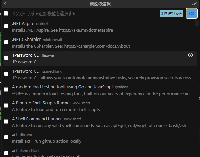Enable 1Password CLI by itsmechlark
This screenshot has height=157, width=200.
coord(6,74)
